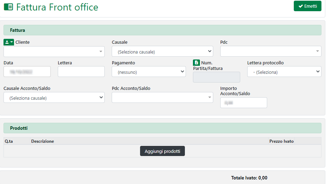This screenshot has height=184, width=326.
Task: Expand Pdc Acconto/Saldo combo box
Action: [x=162, y=98]
